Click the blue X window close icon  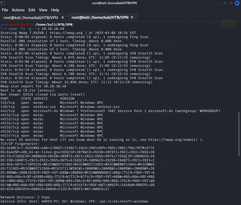pyautogui.click(x=237, y=3)
